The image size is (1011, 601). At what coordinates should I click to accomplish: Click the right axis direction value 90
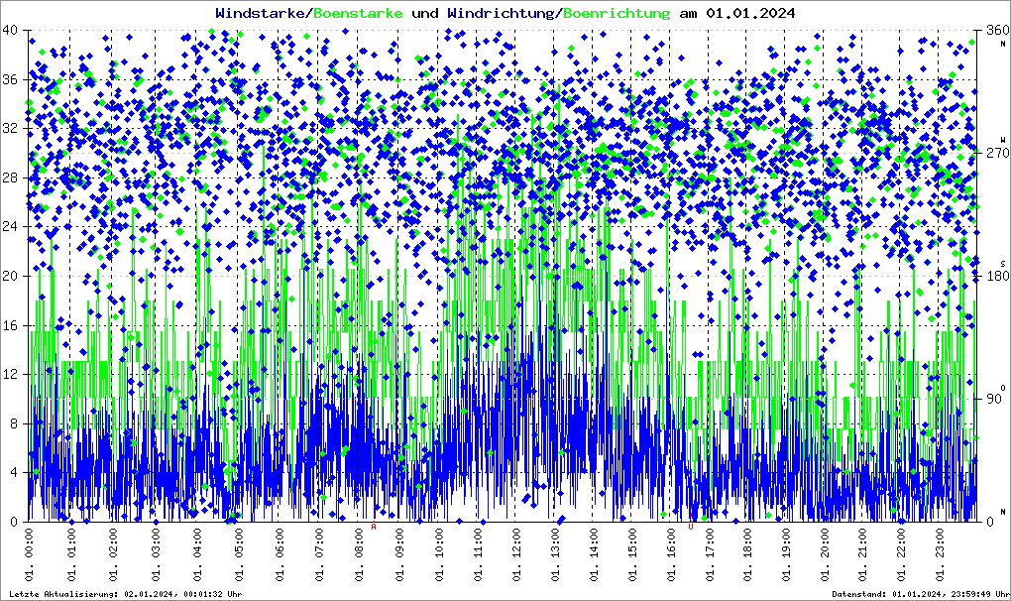(x=995, y=399)
